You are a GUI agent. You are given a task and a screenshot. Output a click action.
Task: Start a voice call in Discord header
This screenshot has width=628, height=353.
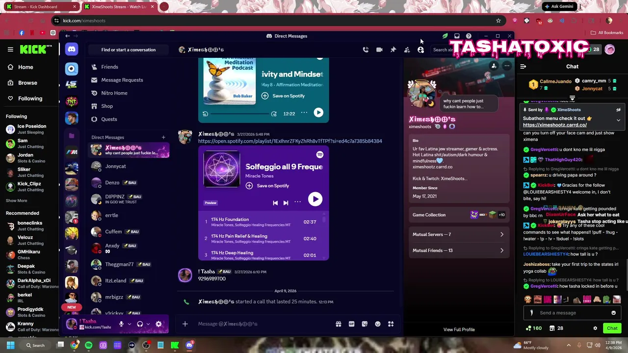[x=366, y=50]
